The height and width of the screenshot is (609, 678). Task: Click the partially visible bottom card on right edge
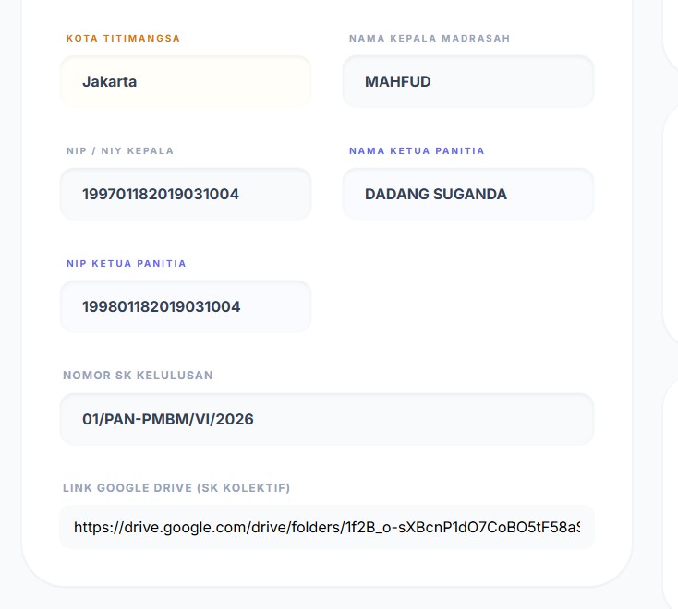(x=672, y=489)
